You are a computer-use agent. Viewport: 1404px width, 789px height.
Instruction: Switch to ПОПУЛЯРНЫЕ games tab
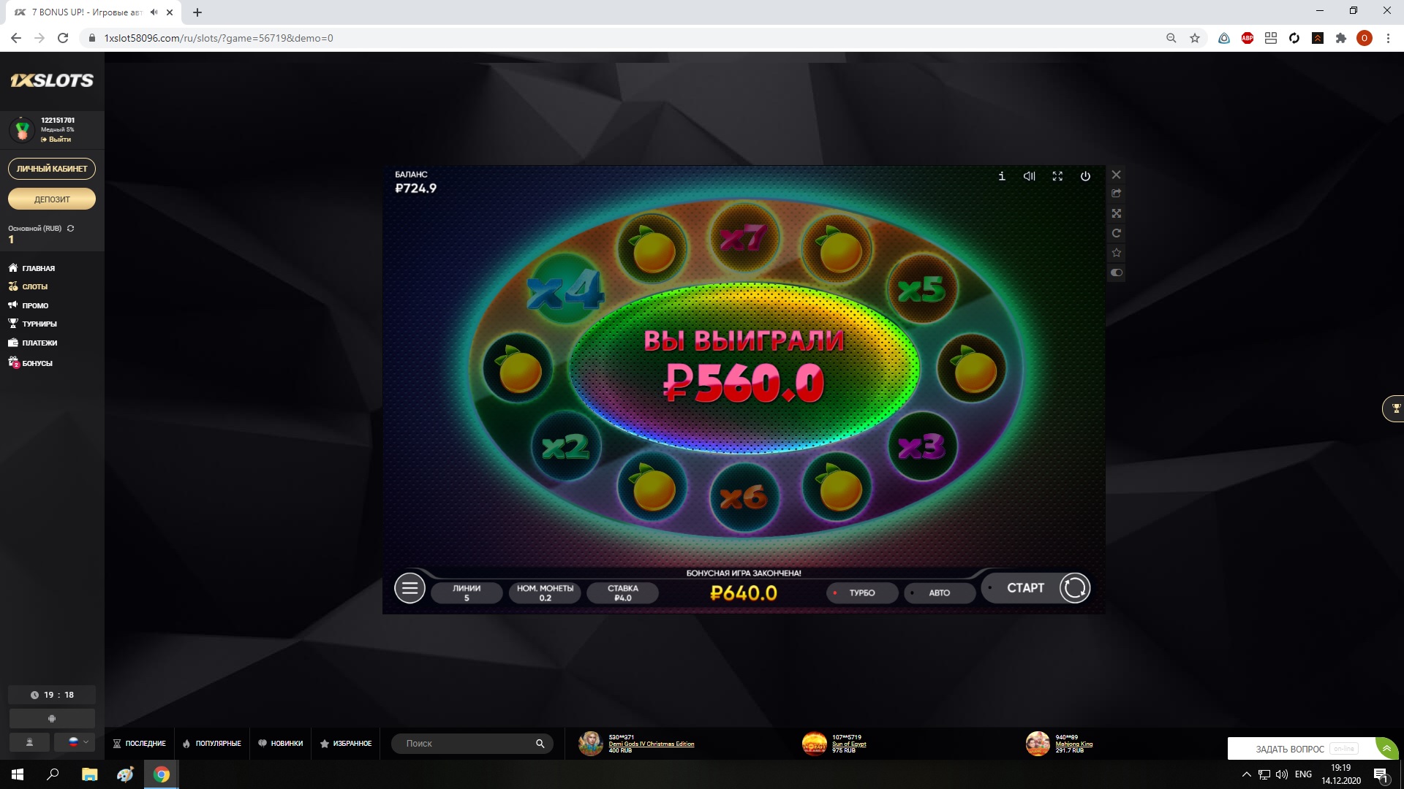(212, 744)
